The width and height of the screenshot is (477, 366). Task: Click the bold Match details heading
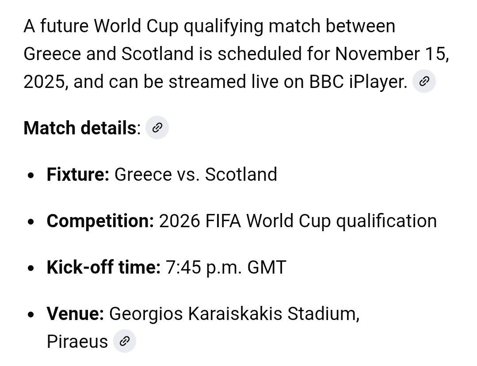point(80,128)
